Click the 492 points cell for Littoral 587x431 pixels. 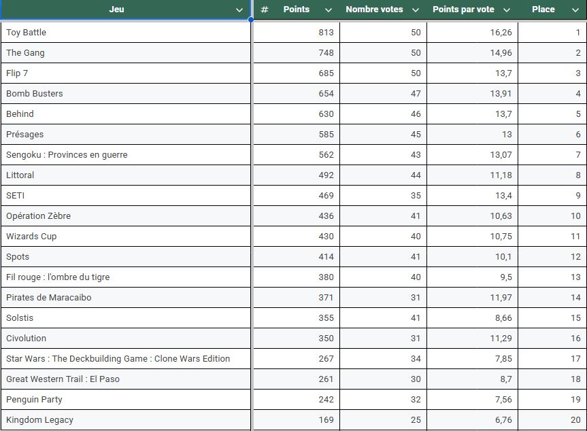click(297, 175)
